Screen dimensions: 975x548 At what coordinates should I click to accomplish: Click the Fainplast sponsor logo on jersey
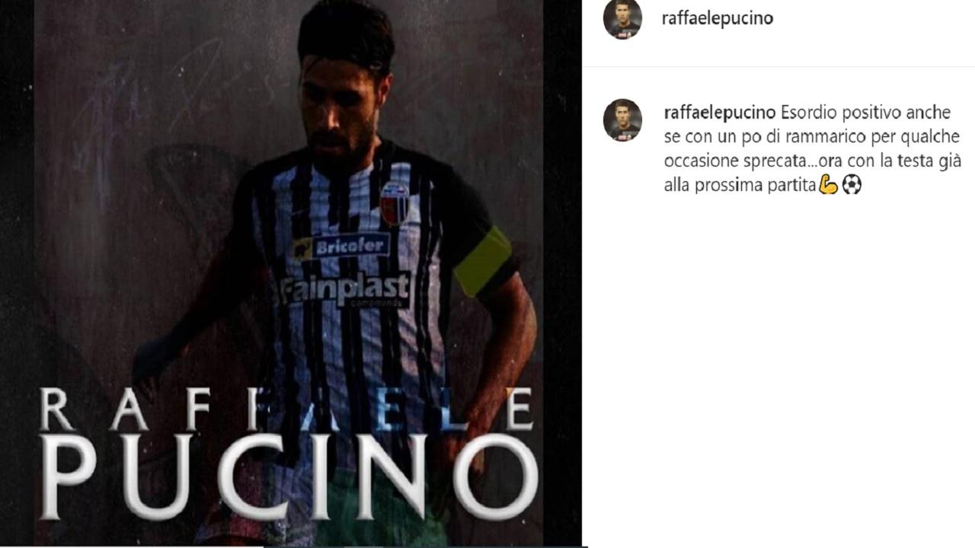346,291
